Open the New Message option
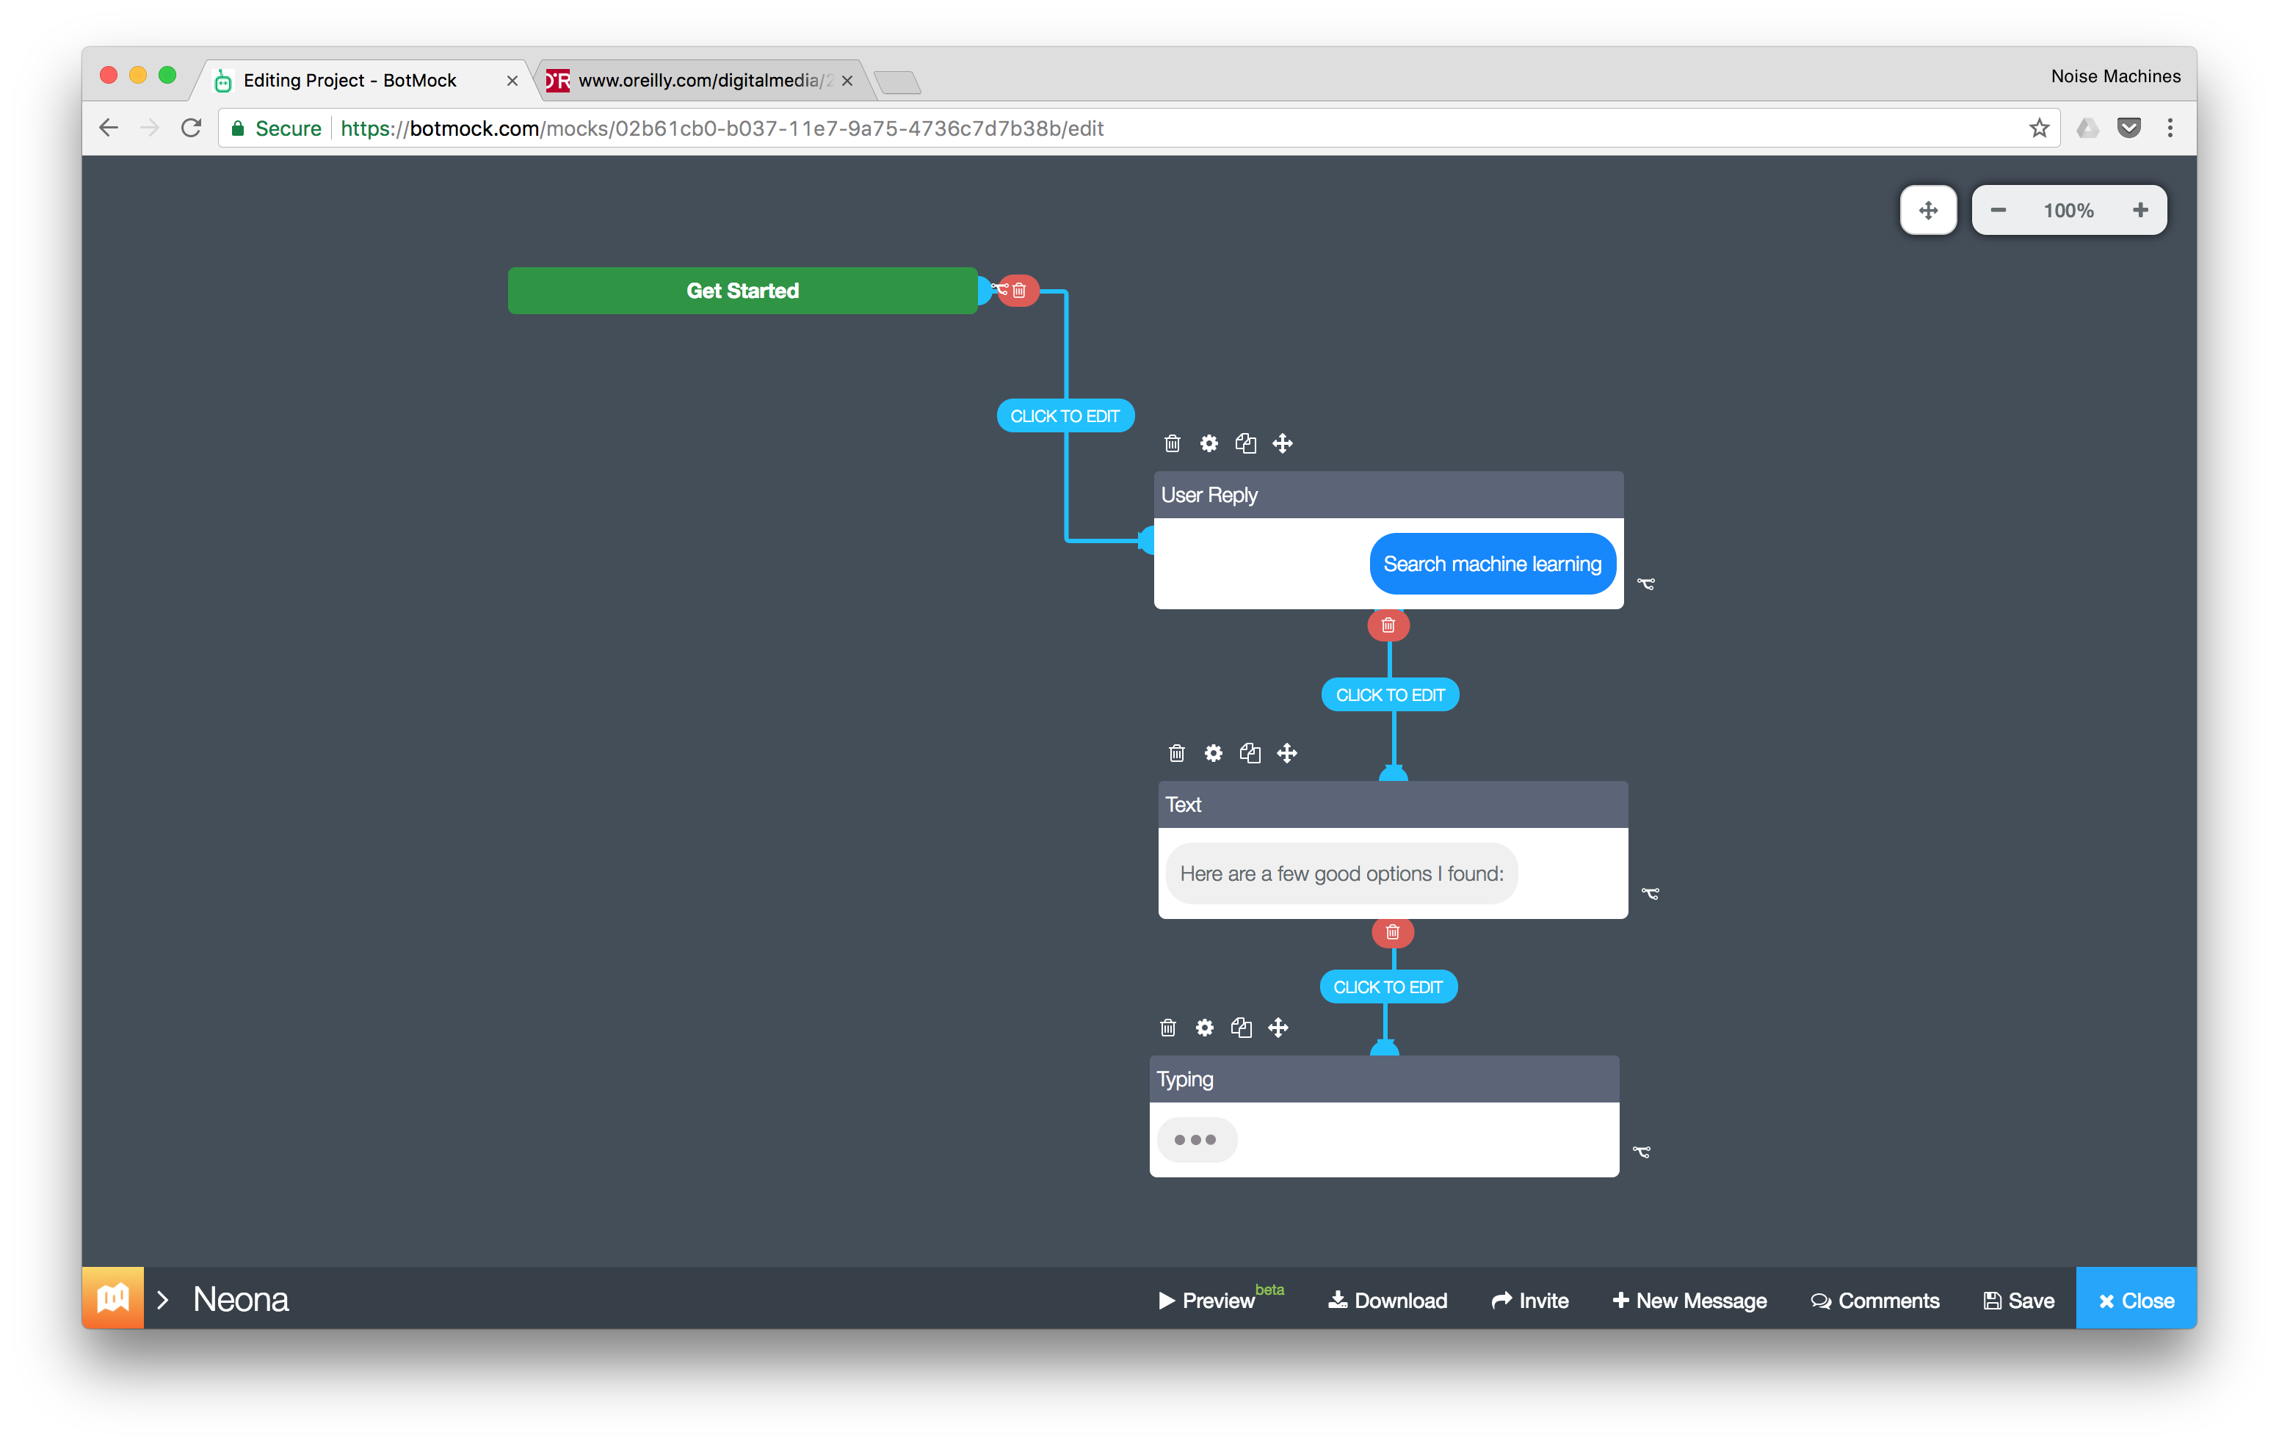Screen dimensions: 2279x1446 [x=1689, y=1299]
